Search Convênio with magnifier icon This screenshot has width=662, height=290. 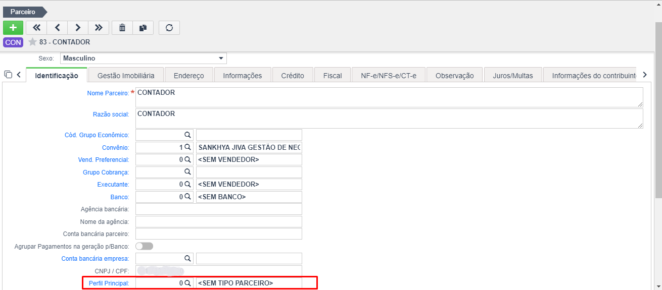[x=187, y=147]
